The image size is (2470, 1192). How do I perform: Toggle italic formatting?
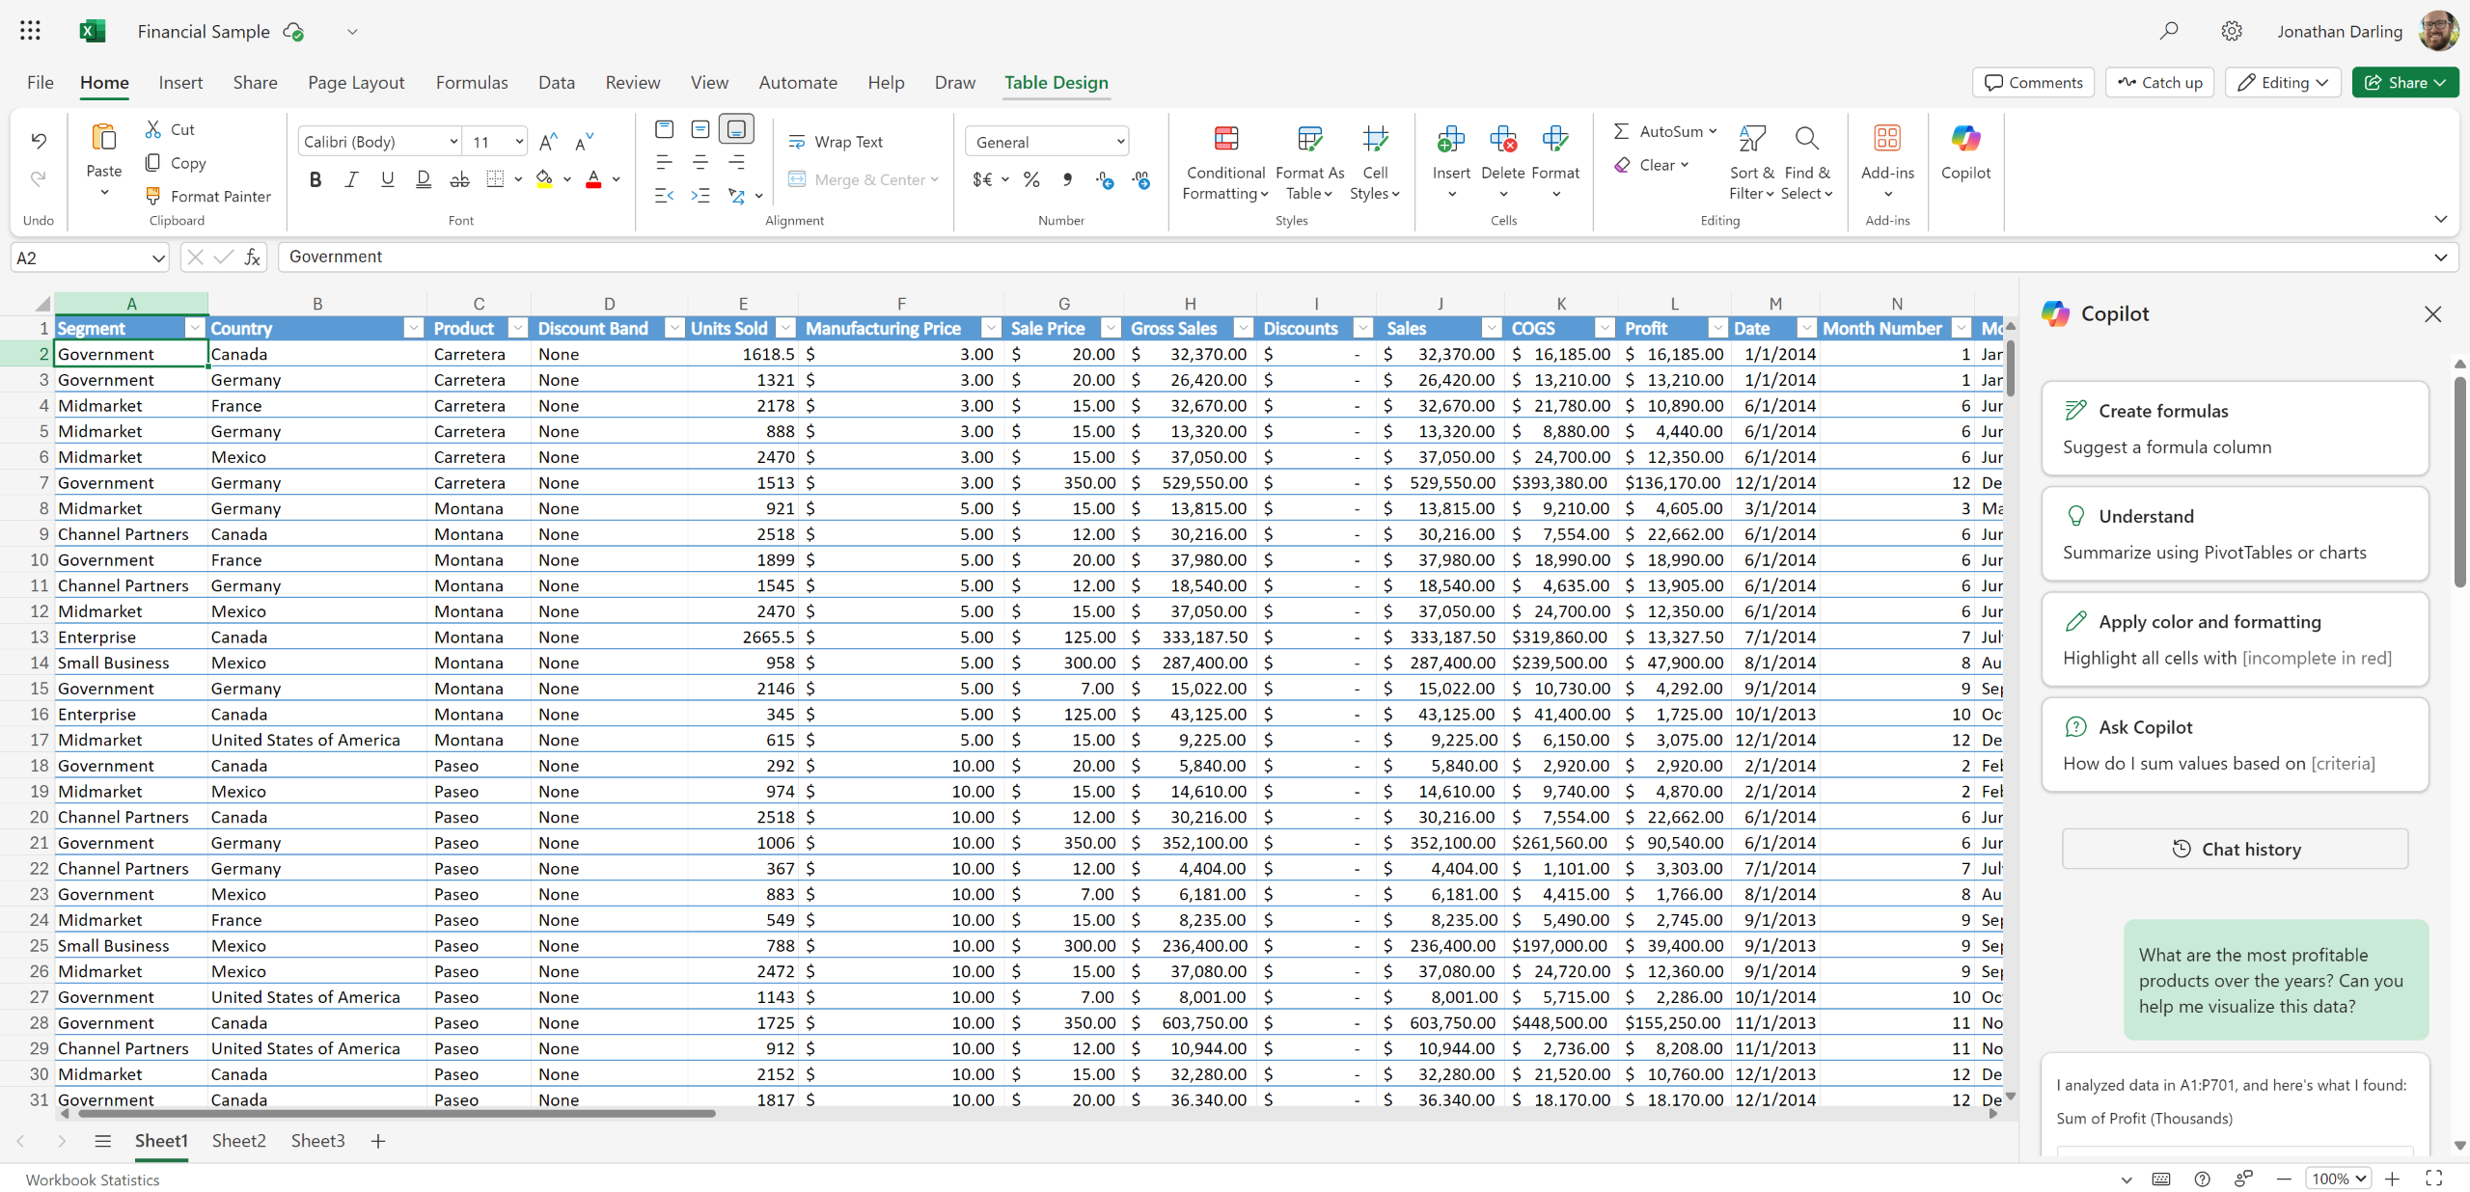point(351,179)
